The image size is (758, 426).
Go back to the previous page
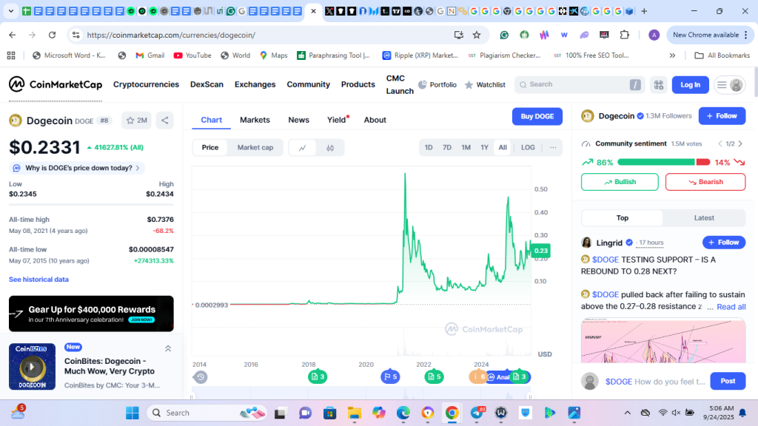13,35
